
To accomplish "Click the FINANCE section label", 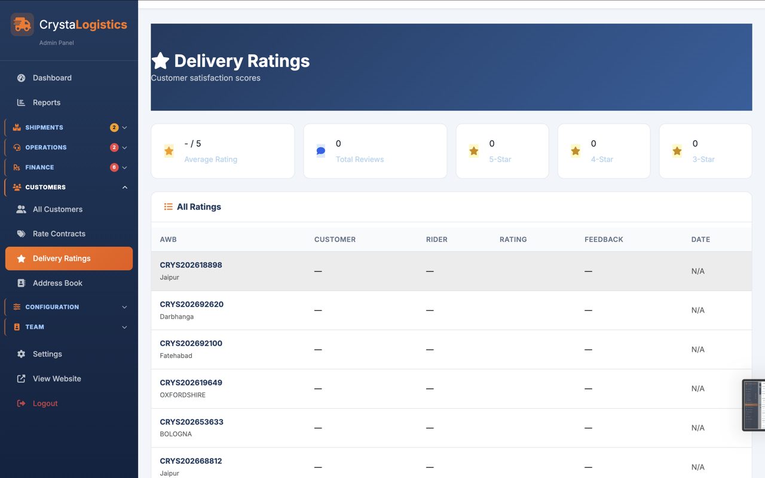I will (x=39, y=167).
